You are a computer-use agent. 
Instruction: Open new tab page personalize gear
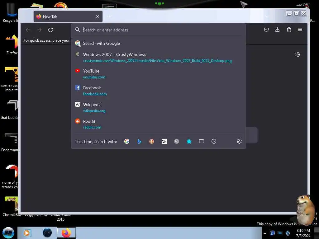click(298, 54)
